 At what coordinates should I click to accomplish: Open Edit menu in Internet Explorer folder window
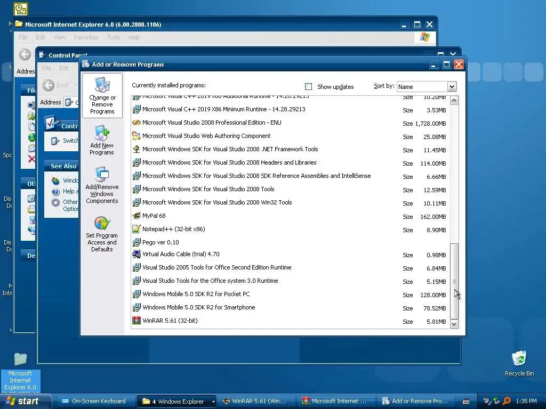pyautogui.click(x=41, y=37)
